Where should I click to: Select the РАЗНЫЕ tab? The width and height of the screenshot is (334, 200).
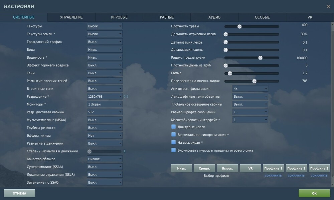point(167,17)
